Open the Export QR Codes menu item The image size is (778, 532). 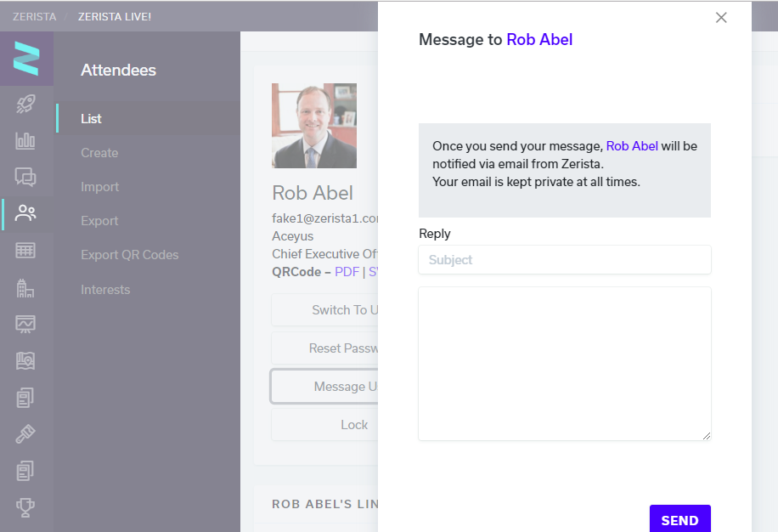tap(129, 255)
